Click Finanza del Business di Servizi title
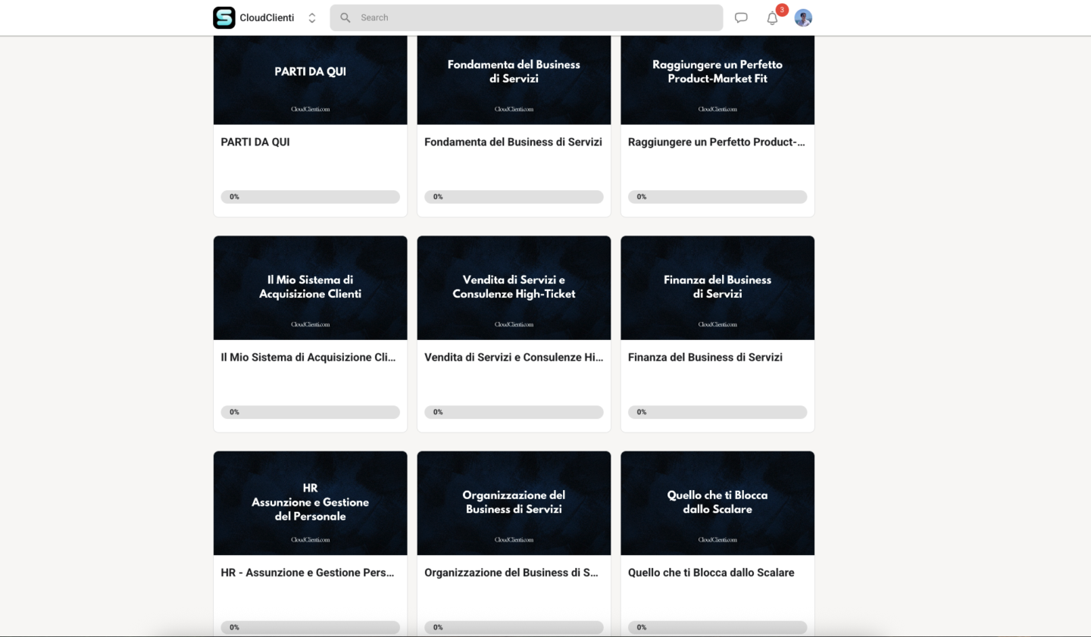 (x=705, y=357)
